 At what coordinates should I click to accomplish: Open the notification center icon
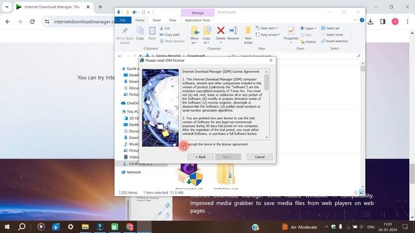point(405,227)
